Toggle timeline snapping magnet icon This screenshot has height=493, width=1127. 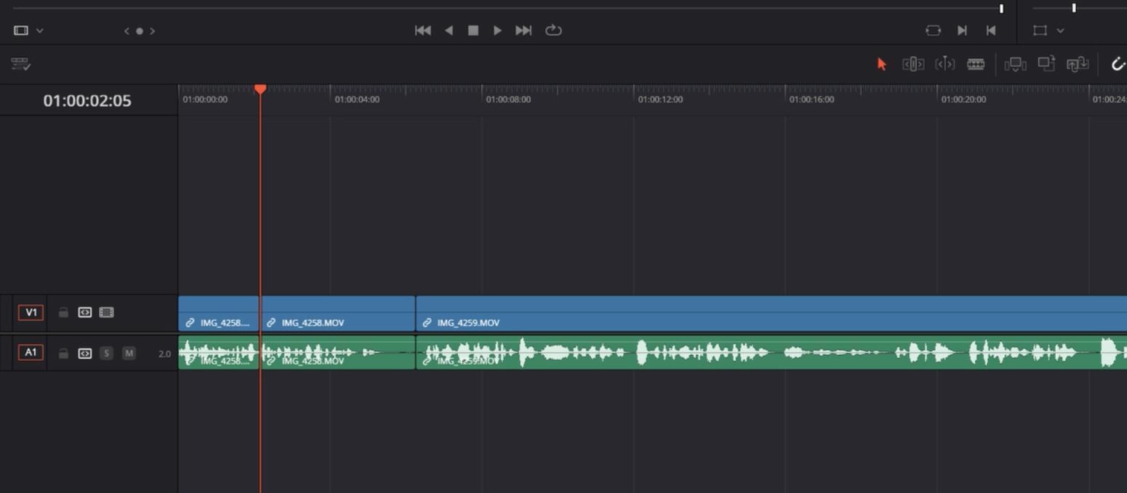click(x=1118, y=65)
